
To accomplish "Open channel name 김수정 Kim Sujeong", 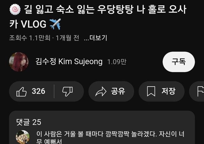I will click(69, 62).
